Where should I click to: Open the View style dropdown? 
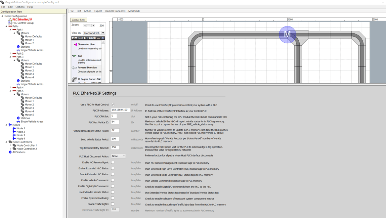103,33
